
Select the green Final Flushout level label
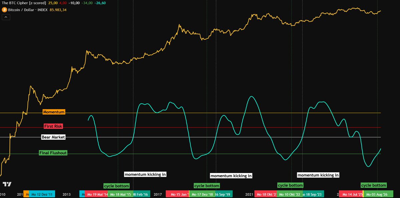(53, 153)
